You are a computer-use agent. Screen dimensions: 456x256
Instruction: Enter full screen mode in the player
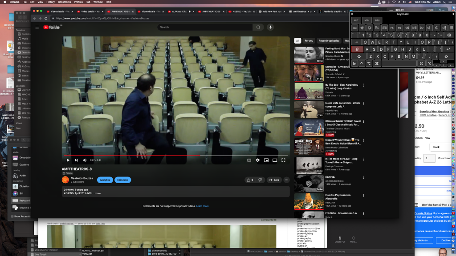[x=283, y=160]
